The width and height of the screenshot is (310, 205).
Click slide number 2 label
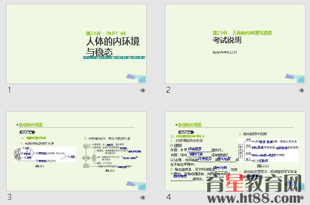(x=168, y=90)
